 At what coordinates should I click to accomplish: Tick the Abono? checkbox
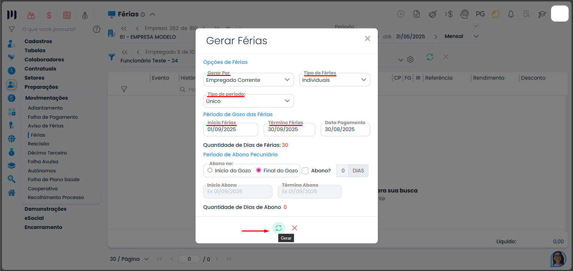[x=305, y=171]
